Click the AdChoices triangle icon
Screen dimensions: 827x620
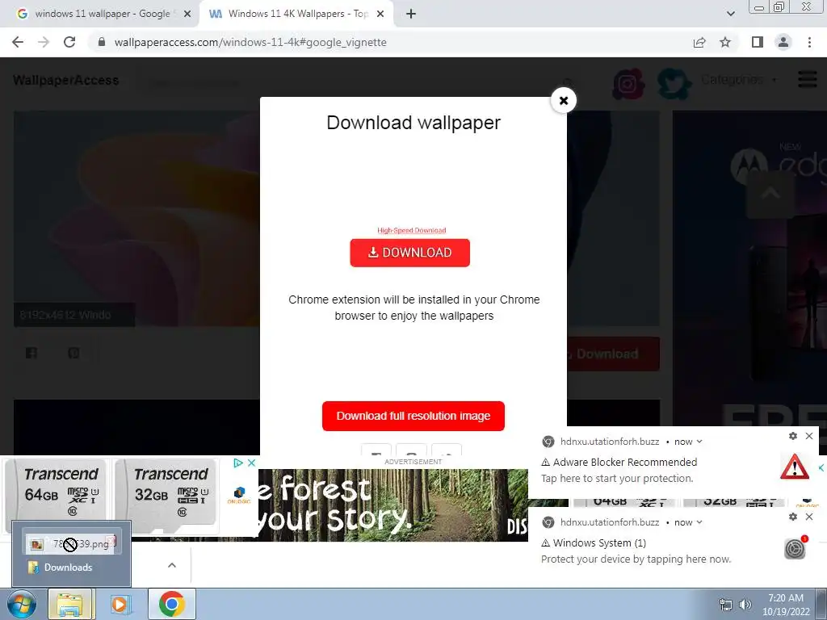[x=238, y=463]
